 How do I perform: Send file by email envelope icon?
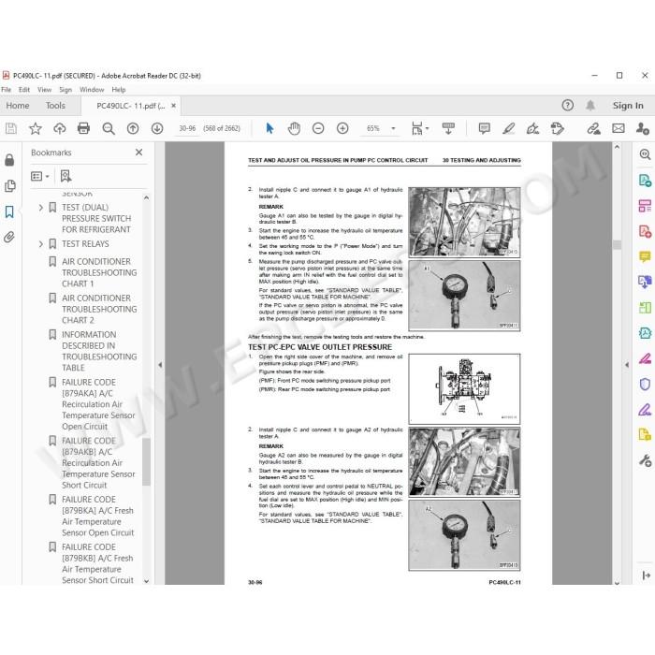pos(619,128)
